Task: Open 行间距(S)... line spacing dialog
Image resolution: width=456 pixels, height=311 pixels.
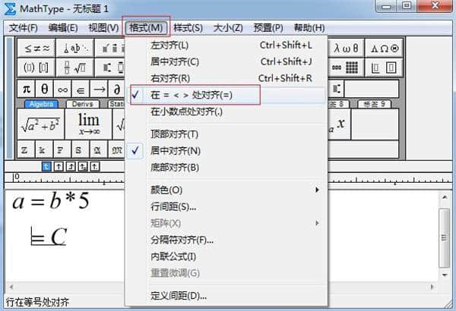Action: [x=226, y=207]
